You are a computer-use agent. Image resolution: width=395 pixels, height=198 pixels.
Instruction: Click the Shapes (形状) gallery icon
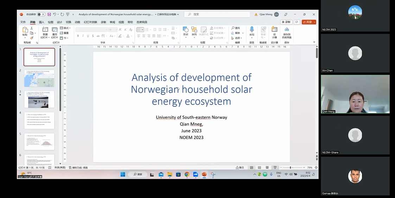tap(186, 29)
